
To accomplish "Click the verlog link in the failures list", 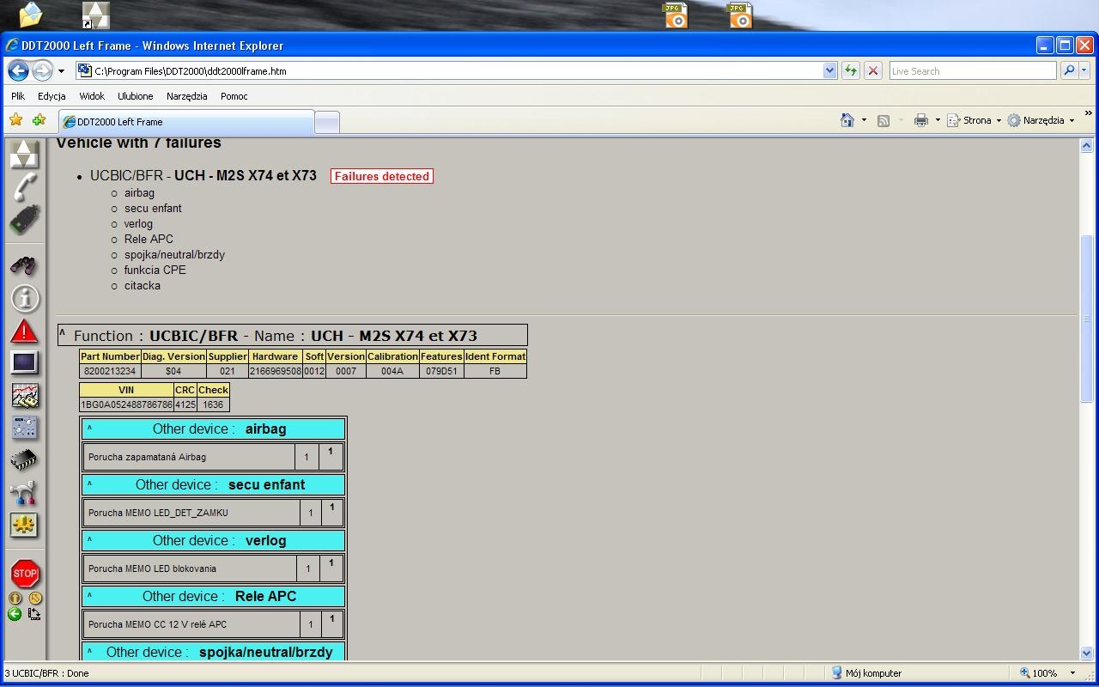I will (138, 223).
